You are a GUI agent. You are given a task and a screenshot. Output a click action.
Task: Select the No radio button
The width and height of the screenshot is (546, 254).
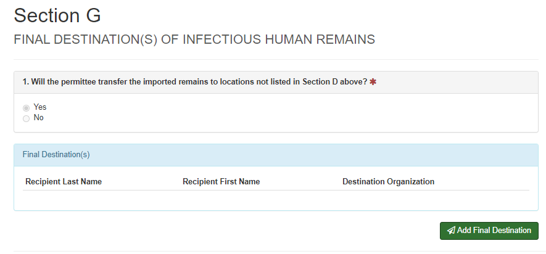point(26,118)
